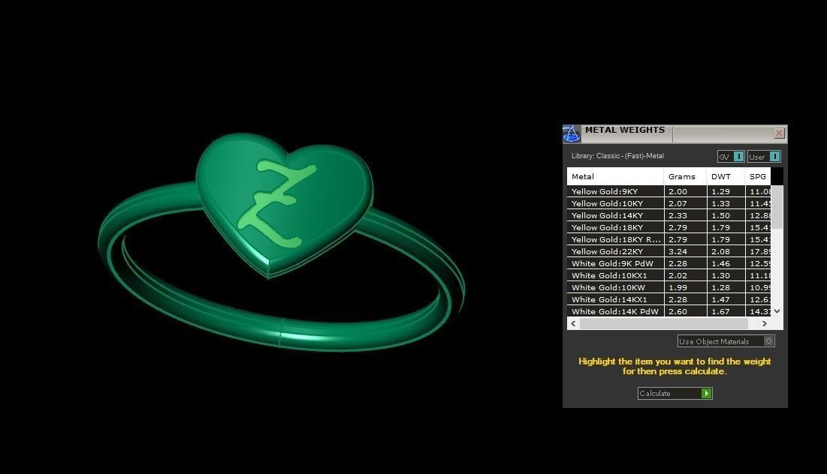Select the White Gold:10KX1 row
Viewport: 827px width, 474px height.
(x=669, y=275)
